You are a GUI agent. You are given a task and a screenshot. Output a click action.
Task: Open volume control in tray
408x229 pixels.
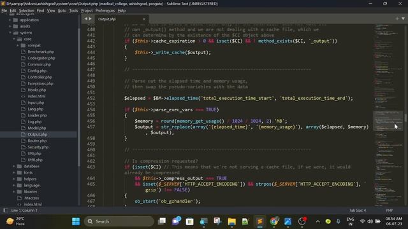pyautogui.click(x=370, y=221)
